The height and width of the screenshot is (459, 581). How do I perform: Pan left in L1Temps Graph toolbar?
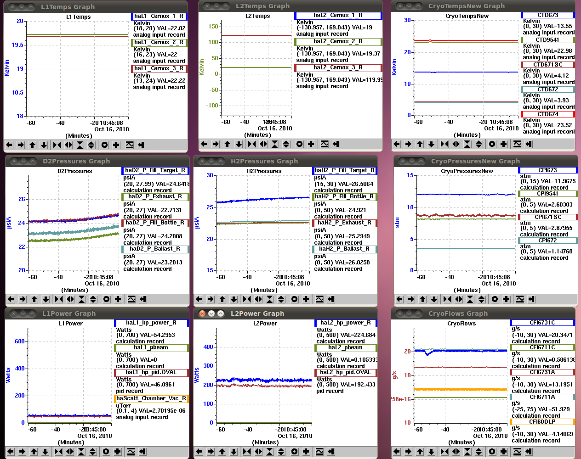[x=9, y=145]
